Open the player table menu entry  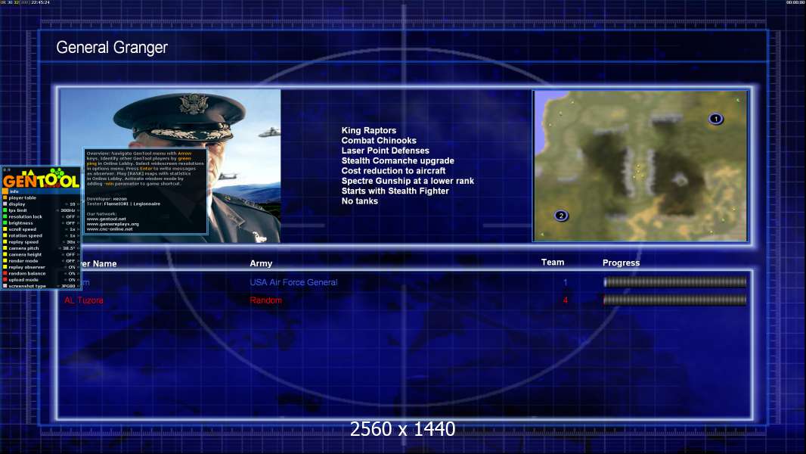coord(22,197)
